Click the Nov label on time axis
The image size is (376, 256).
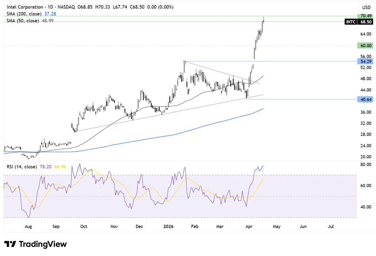(x=114, y=226)
